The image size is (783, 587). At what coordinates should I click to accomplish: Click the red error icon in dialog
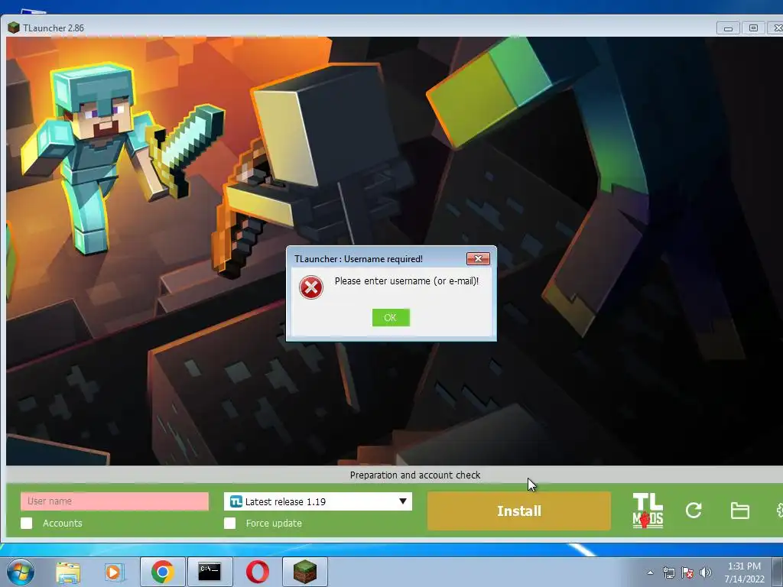(x=311, y=287)
